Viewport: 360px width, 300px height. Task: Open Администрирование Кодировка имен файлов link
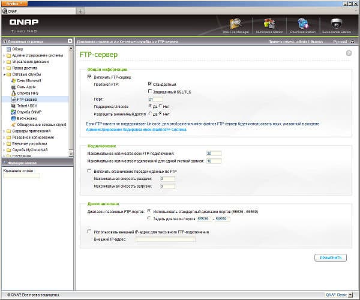[136, 130]
